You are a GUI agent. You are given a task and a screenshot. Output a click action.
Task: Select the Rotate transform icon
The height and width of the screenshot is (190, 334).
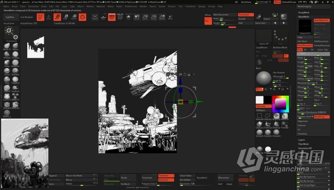74,17
